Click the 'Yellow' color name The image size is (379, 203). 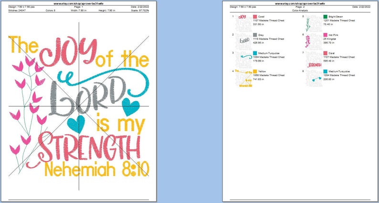[x=262, y=71]
